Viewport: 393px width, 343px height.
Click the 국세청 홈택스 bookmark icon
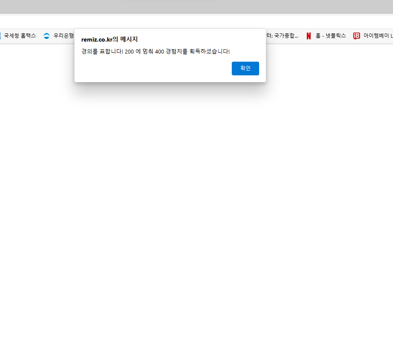click(x=0, y=36)
